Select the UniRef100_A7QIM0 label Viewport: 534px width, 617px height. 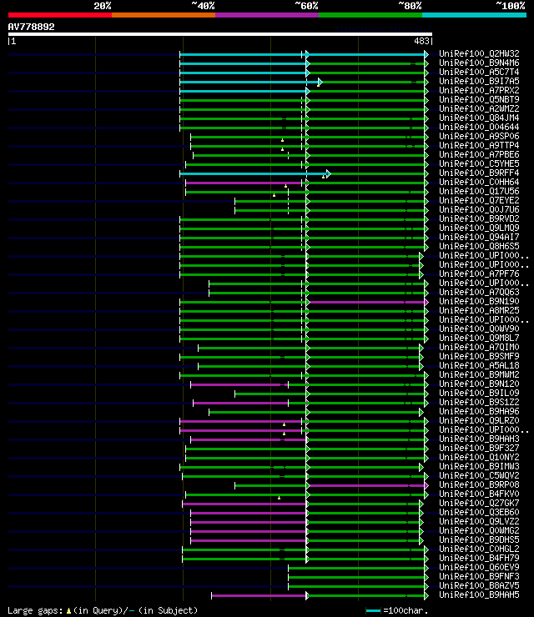pos(479,348)
